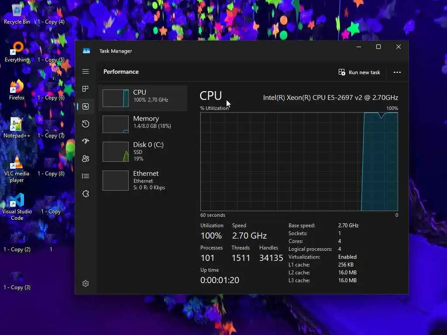Select the Firefox desktop shortcut
Viewport: 447px width, 335px height.
click(x=17, y=90)
